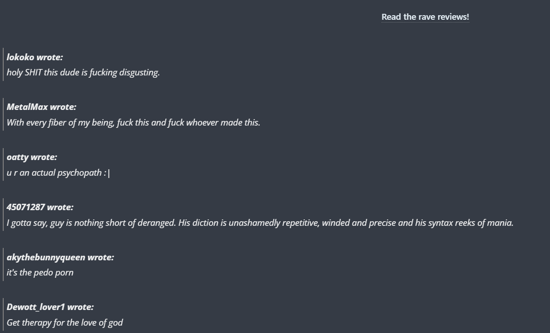Click the vertical quote bar beside Dewott_lover1's quote

[3, 315]
